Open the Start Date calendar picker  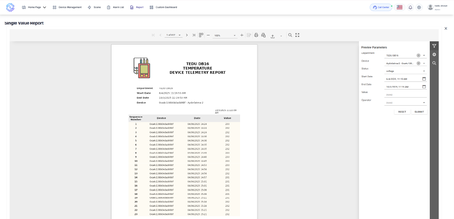[424, 79]
